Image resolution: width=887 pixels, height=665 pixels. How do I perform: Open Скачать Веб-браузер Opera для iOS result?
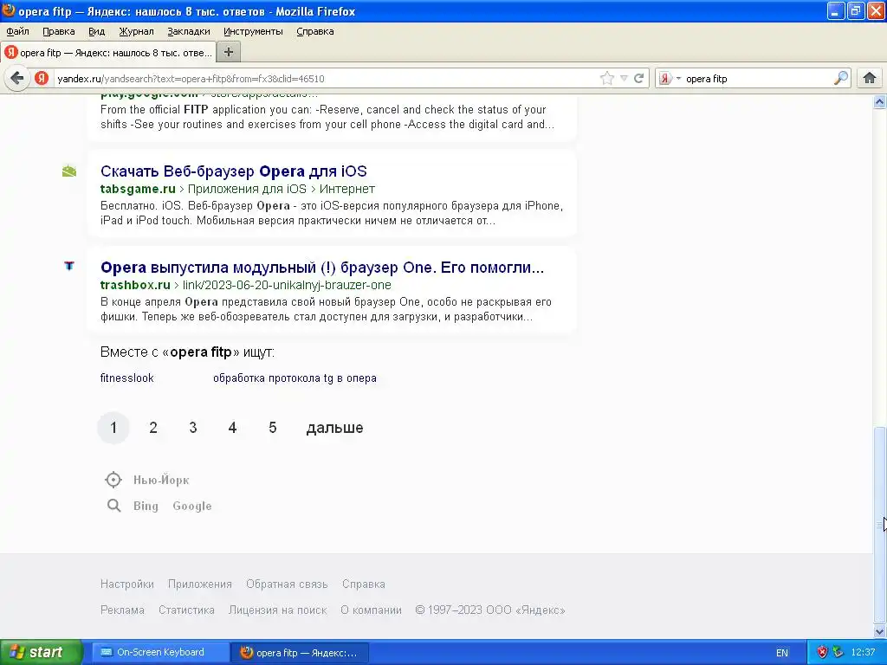click(x=234, y=171)
